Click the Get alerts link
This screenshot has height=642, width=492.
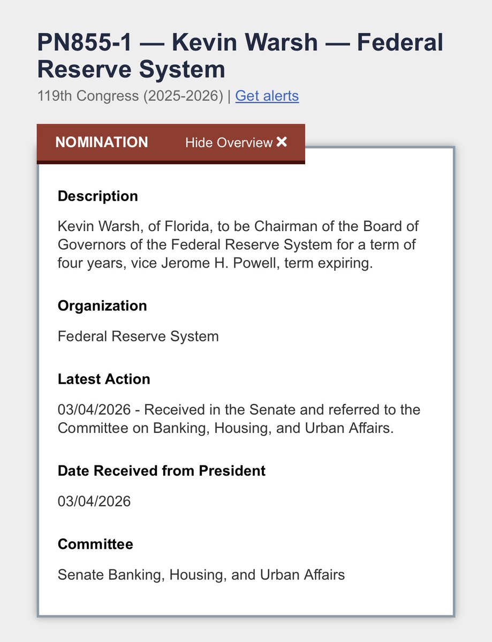pyautogui.click(x=267, y=96)
